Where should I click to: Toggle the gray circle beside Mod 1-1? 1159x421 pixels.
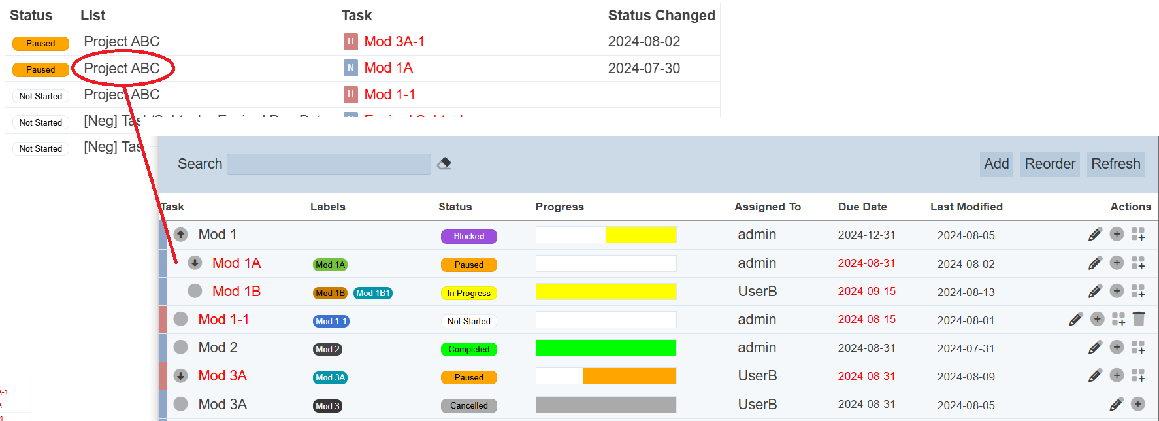(x=181, y=319)
